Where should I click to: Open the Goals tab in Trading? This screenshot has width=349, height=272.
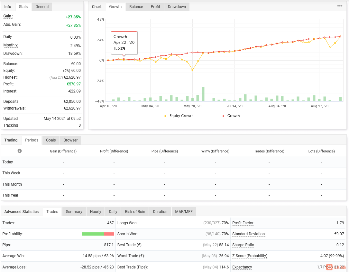[x=51, y=140]
